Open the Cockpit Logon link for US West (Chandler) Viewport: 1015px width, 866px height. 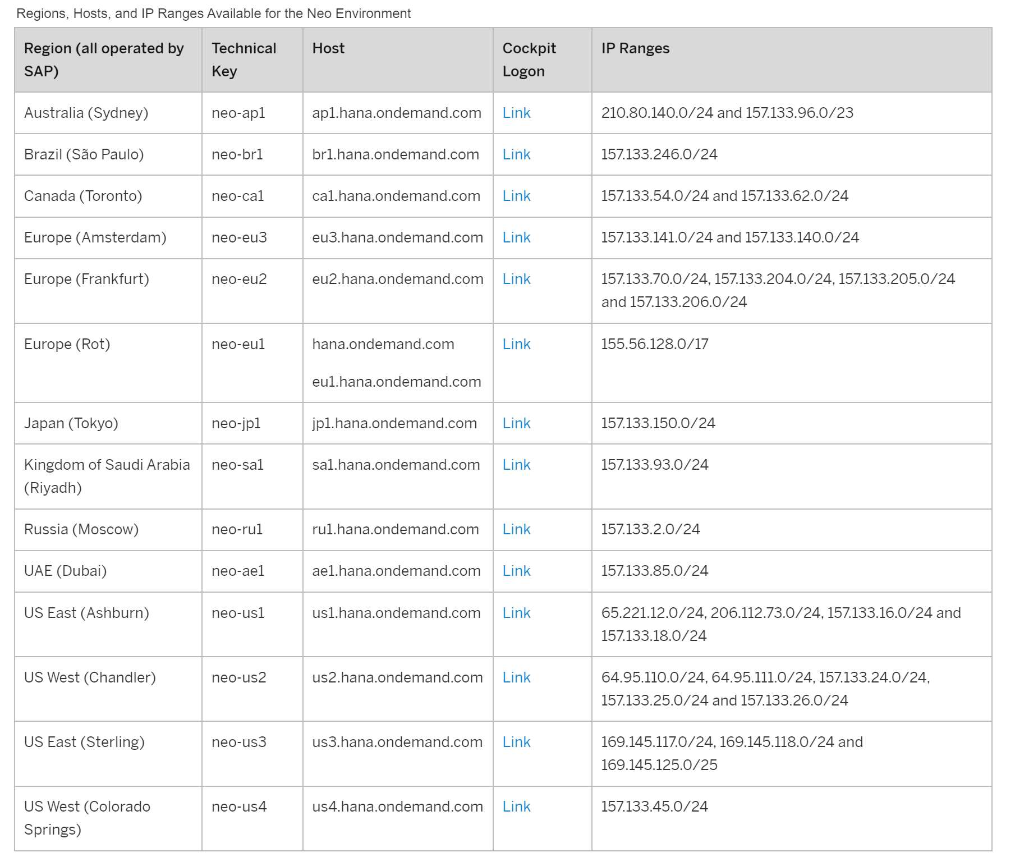point(516,677)
